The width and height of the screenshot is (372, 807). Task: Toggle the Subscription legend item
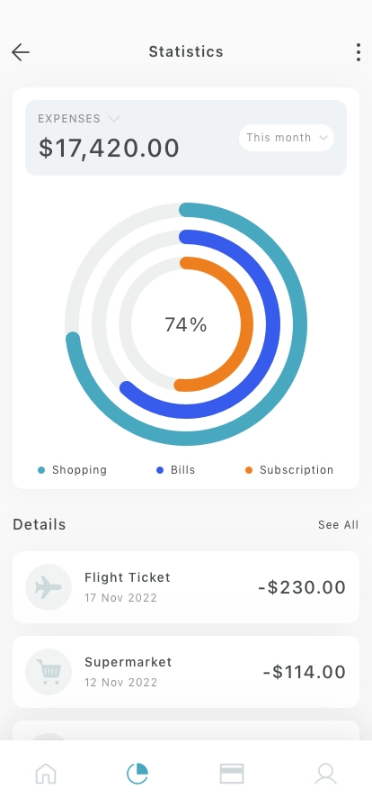coord(289,470)
